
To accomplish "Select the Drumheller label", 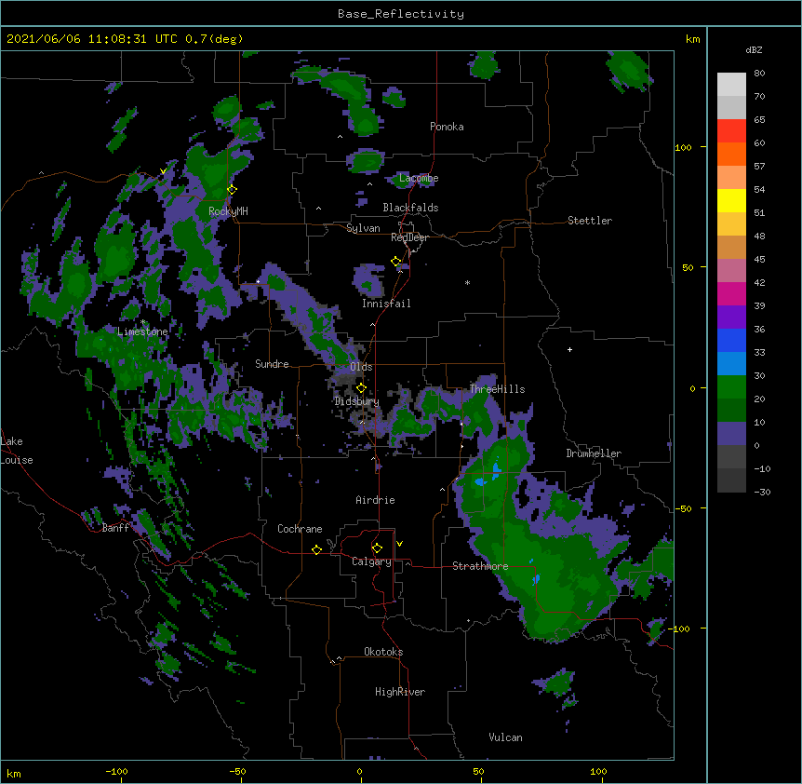I will [x=594, y=453].
